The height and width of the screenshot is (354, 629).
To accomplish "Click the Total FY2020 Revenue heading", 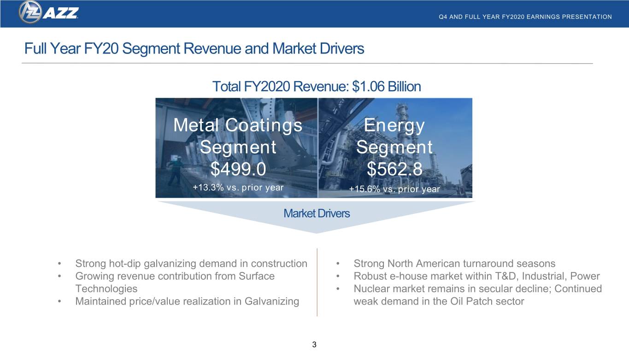I will point(316,86).
